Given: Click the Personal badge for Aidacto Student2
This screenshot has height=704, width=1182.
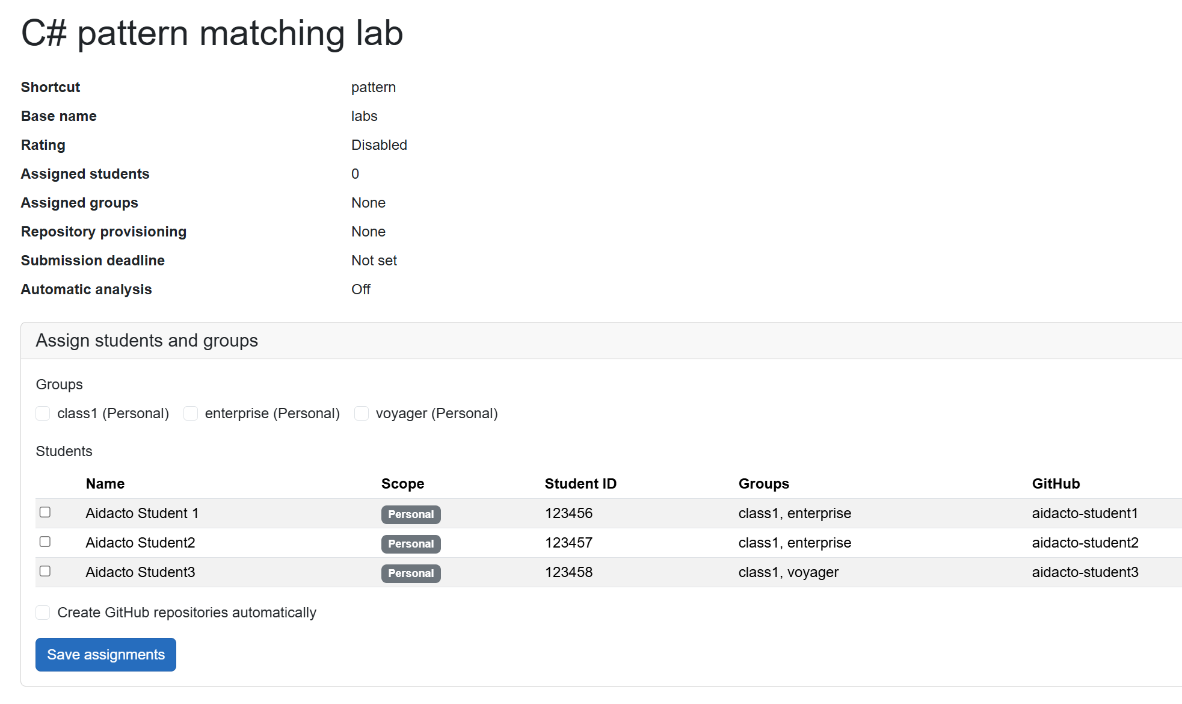Looking at the screenshot, I should click(x=411, y=544).
